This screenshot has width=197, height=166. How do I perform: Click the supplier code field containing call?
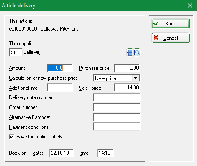(x=16, y=52)
